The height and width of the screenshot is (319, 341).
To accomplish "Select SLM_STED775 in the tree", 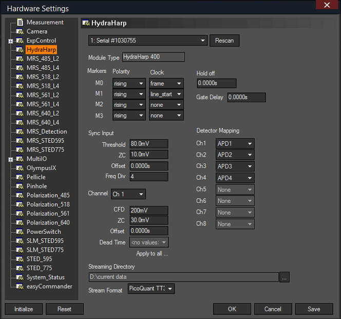I will tap(45, 250).
